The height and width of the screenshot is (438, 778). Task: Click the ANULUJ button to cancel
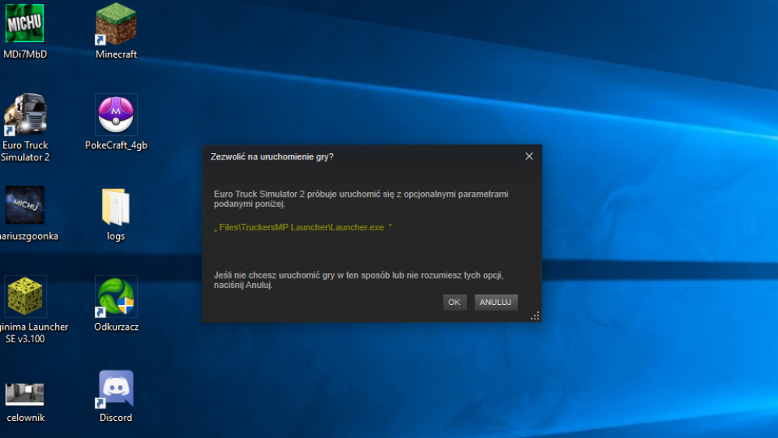point(496,302)
